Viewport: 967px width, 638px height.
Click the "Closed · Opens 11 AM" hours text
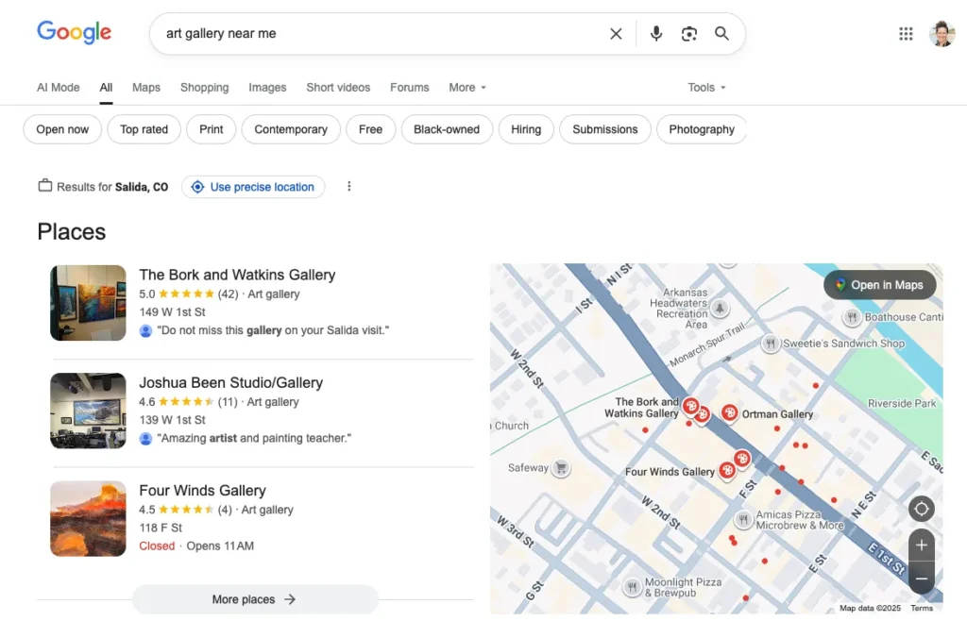pos(196,546)
